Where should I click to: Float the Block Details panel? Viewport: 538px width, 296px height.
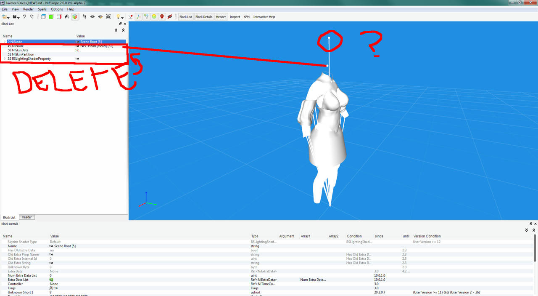tap(531, 224)
